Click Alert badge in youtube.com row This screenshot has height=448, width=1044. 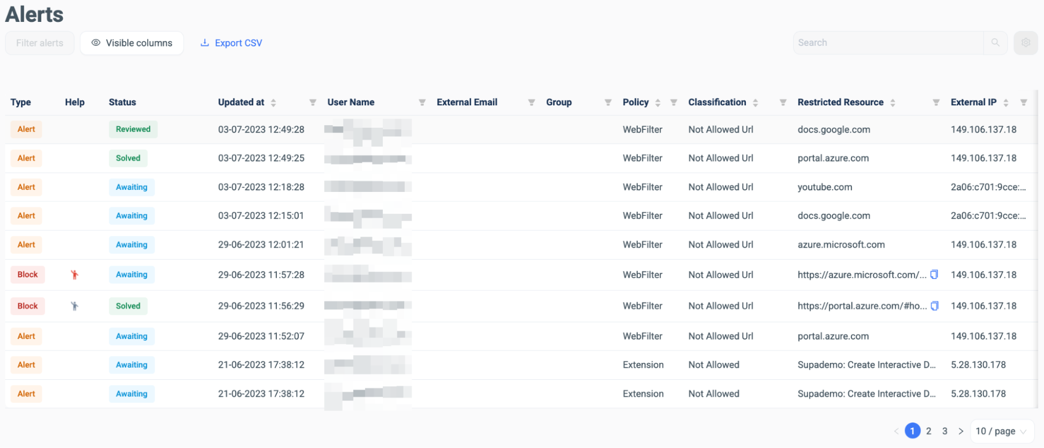click(x=26, y=187)
